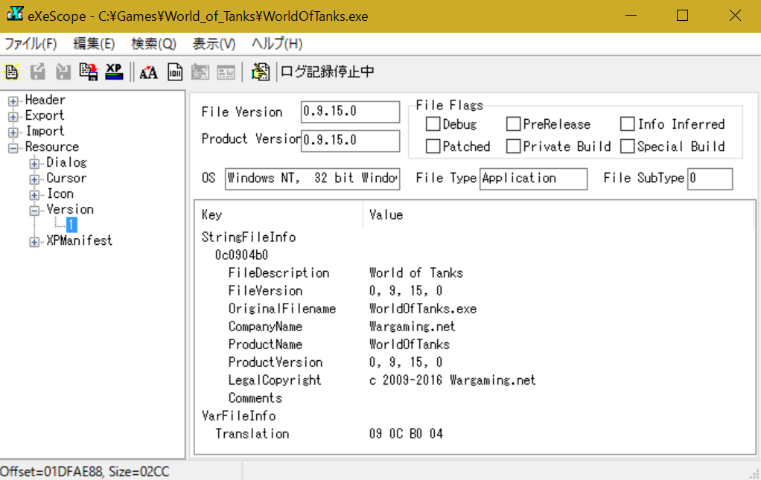This screenshot has width=761, height=480.
Task: Click the AA font settings icon
Action: 148,72
